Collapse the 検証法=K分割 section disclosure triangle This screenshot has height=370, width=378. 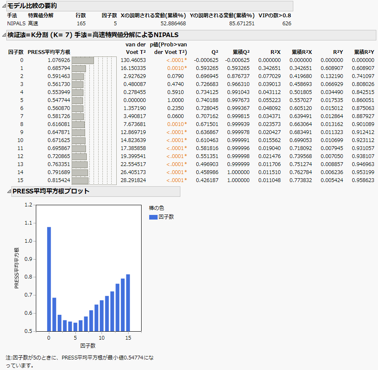[4, 35]
